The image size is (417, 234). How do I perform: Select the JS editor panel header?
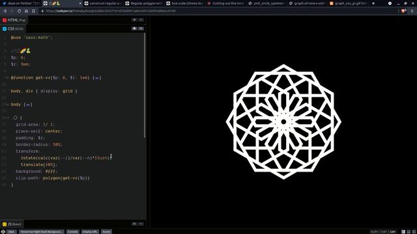point(12,224)
